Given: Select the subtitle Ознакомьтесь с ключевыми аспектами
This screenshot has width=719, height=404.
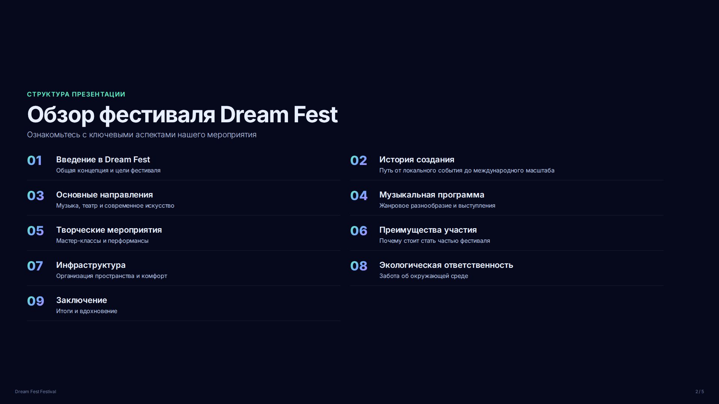Looking at the screenshot, I should click(x=142, y=135).
